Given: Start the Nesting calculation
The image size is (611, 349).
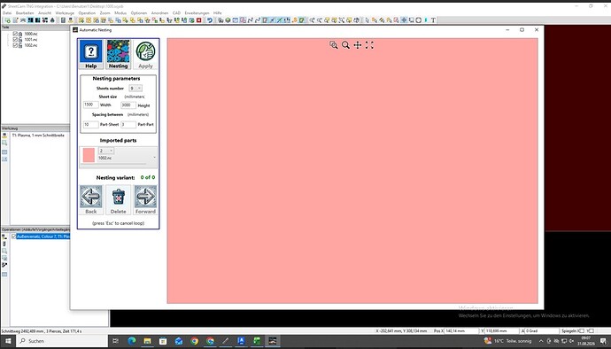Looking at the screenshot, I should click(118, 55).
